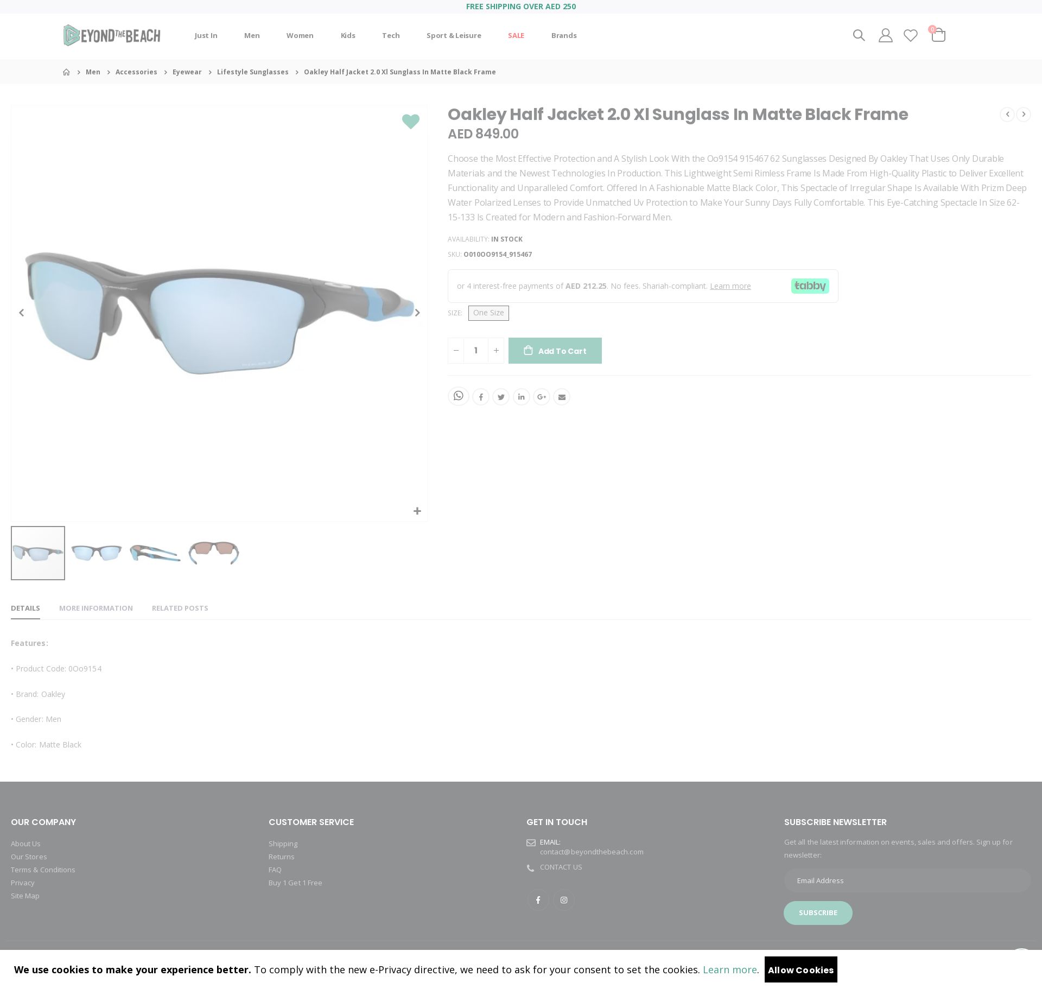The height and width of the screenshot is (989, 1042).
Task: Open the Men menu
Action: point(252,36)
